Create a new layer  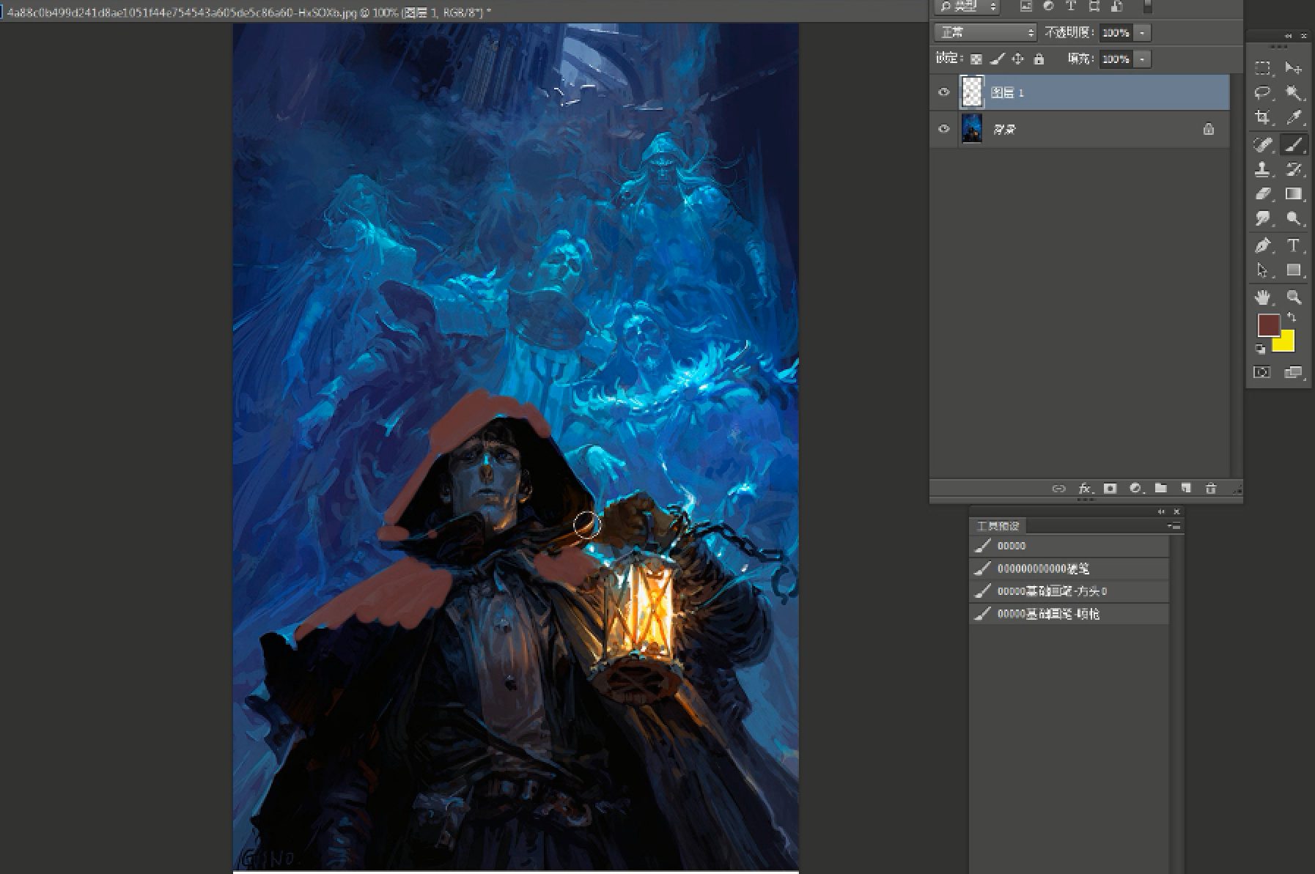1185,489
